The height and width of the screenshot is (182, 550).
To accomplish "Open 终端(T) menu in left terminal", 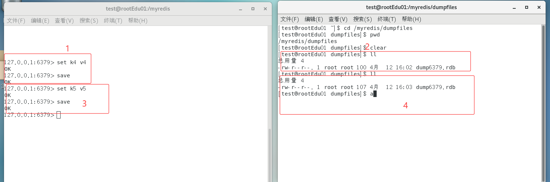I will click(x=113, y=21).
